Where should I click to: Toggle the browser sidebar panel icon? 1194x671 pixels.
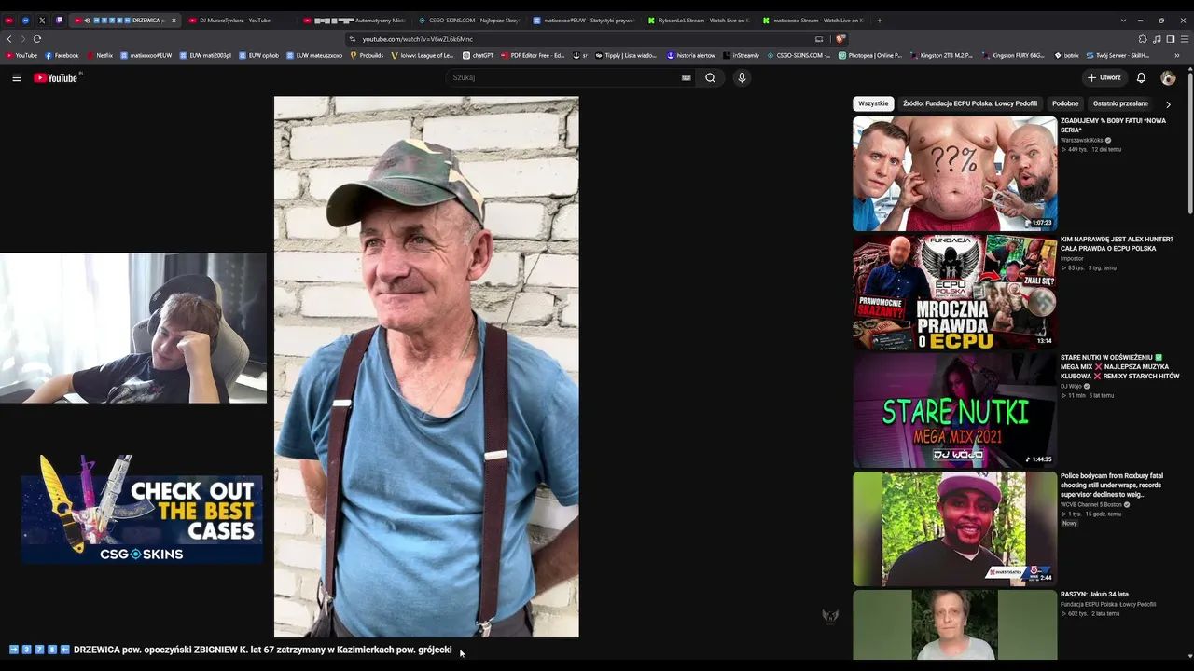coord(1171,39)
